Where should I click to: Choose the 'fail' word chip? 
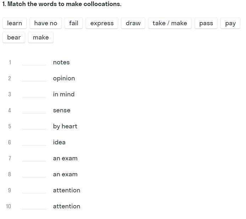[73, 23]
